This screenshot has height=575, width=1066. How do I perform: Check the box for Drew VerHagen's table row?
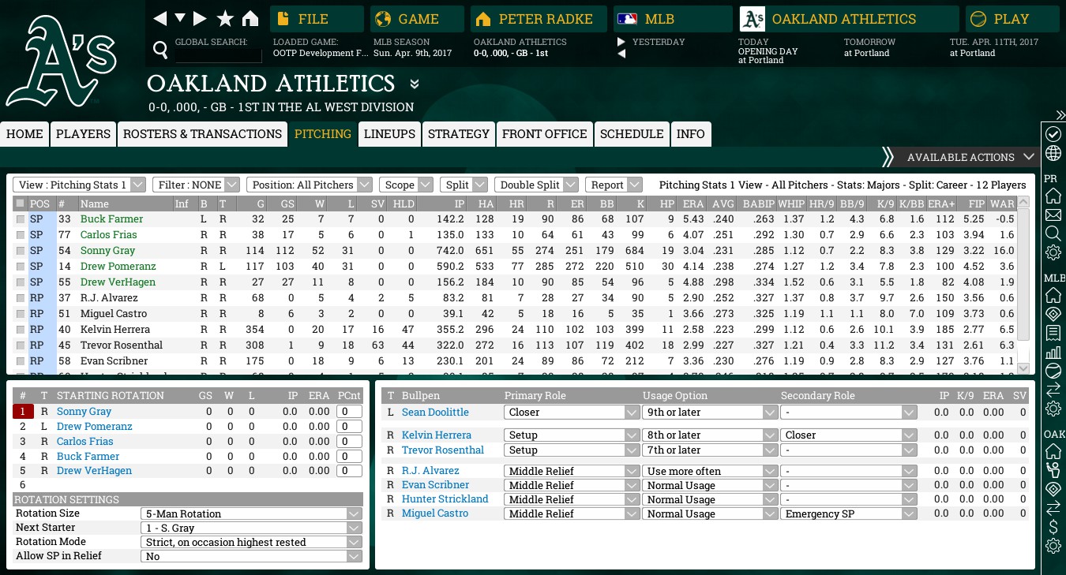pos(20,282)
